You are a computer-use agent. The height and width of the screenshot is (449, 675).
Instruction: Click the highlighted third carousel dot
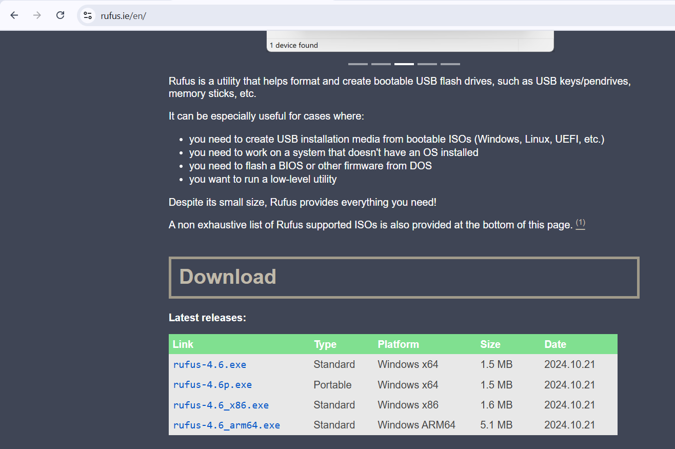404,64
